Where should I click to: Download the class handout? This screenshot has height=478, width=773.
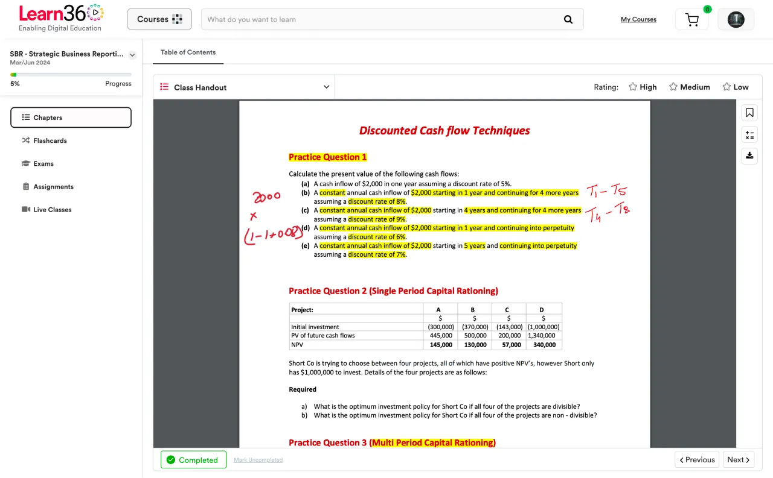pyautogui.click(x=749, y=156)
